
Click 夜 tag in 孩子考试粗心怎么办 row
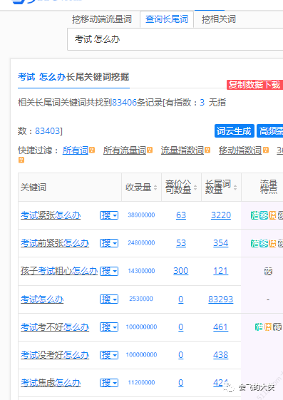[x=268, y=271]
